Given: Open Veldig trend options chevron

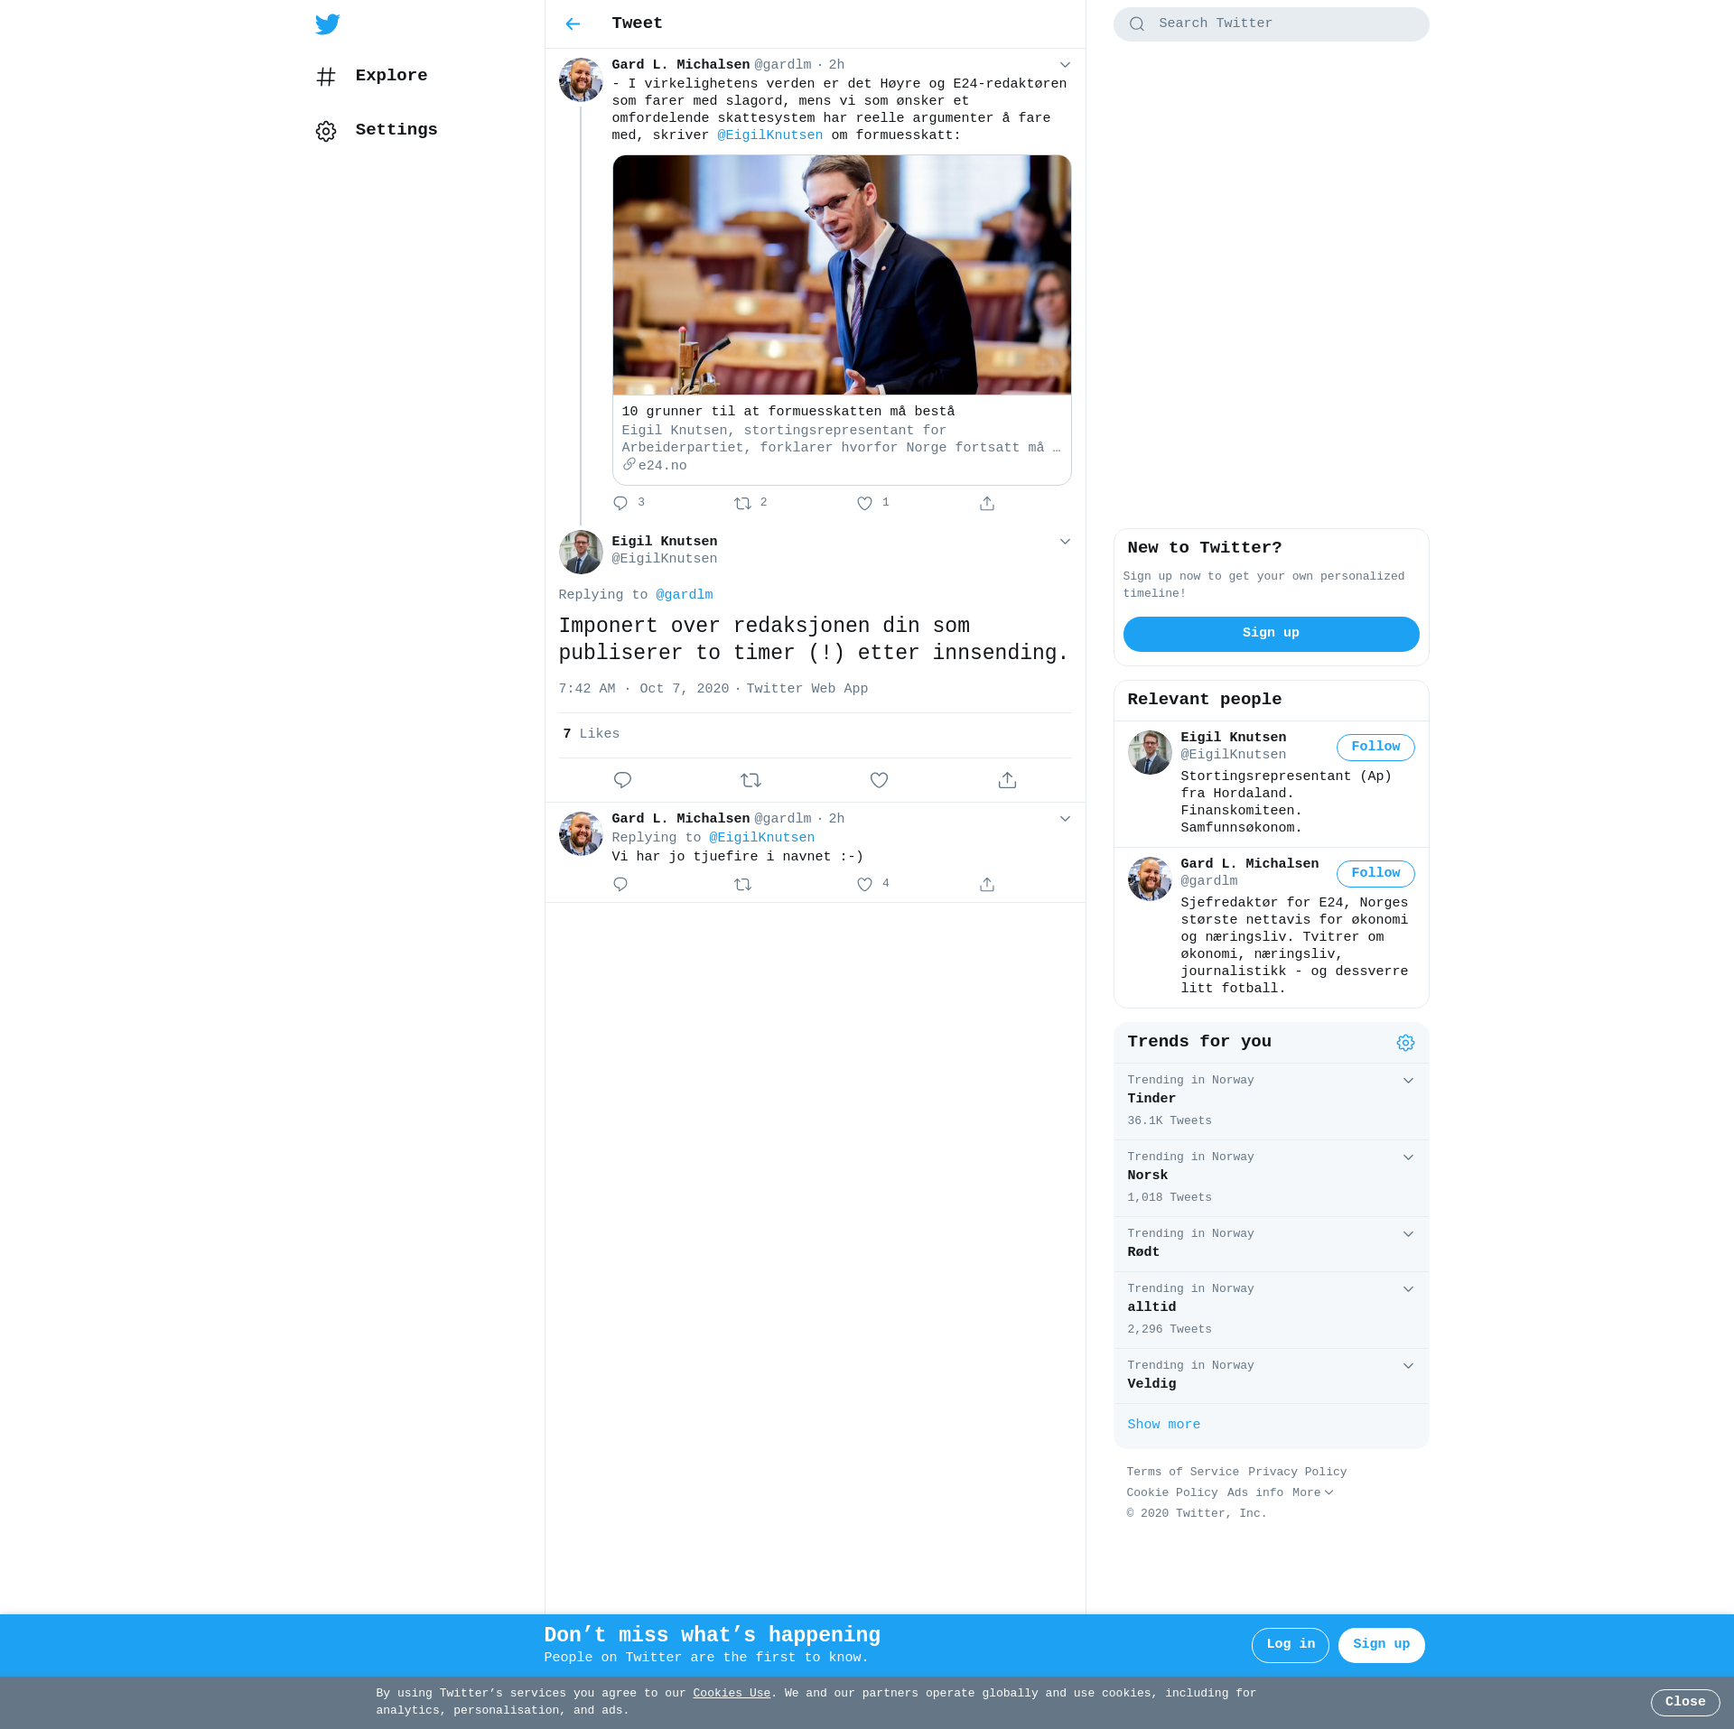Looking at the screenshot, I should tap(1408, 1366).
